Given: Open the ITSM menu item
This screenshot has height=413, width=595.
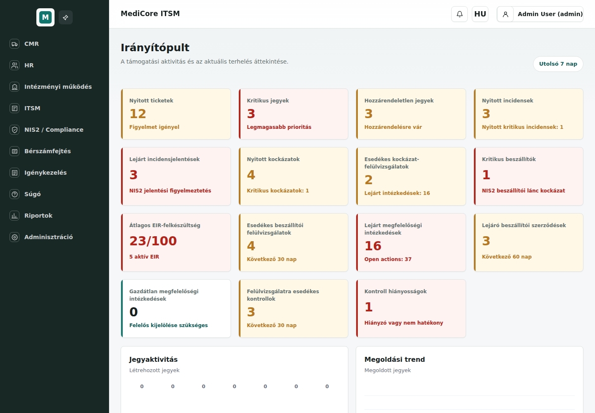Looking at the screenshot, I should tap(55, 108).
